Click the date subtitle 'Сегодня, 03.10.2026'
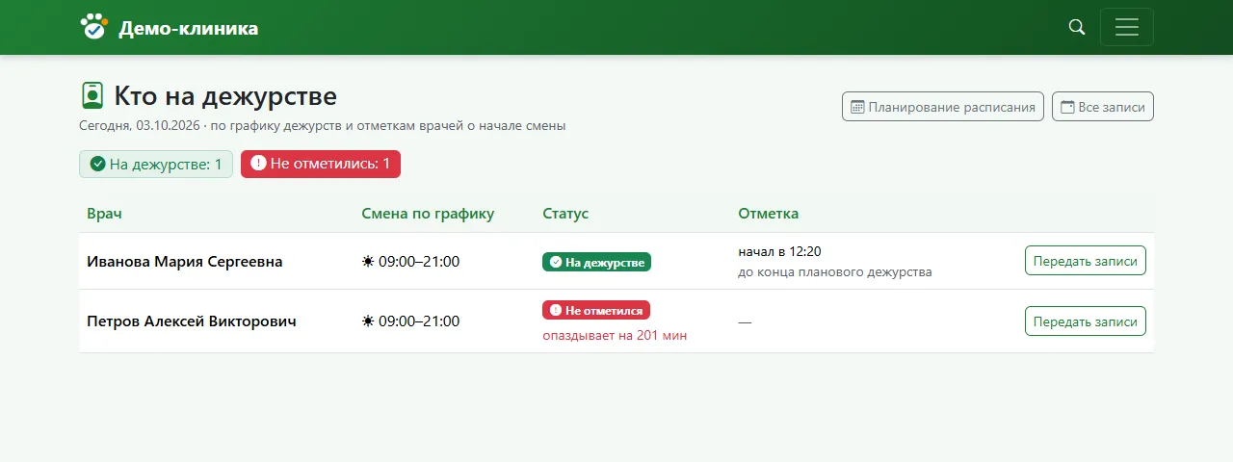The height and width of the screenshot is (462, 1233). click(141, 126)
